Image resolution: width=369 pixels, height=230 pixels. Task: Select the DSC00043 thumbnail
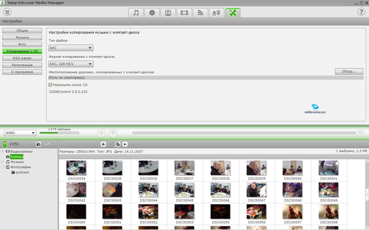[112, 190]
